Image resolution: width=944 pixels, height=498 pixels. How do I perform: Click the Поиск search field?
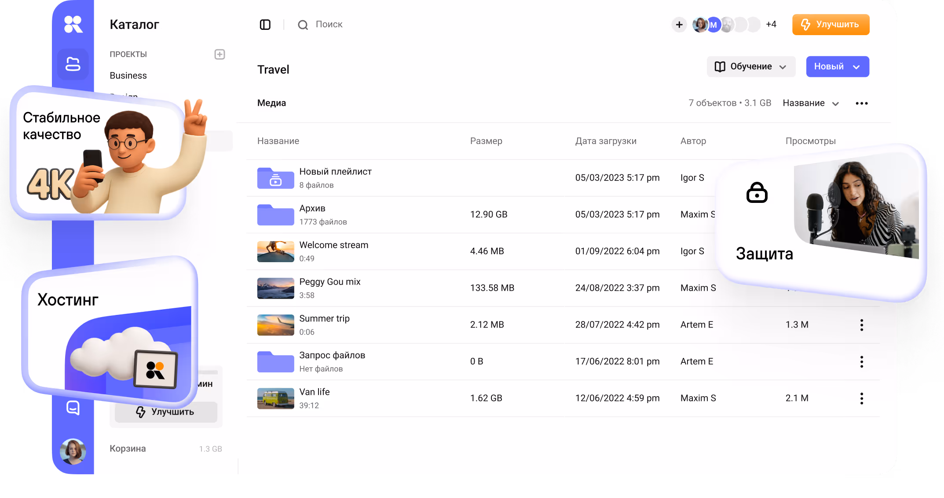point(329,25)
